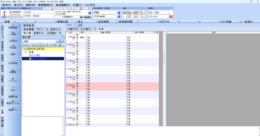Click the 戻る back button
This screenshot has width=260, height=136.
pyautogui.click(x=70, y=25)
